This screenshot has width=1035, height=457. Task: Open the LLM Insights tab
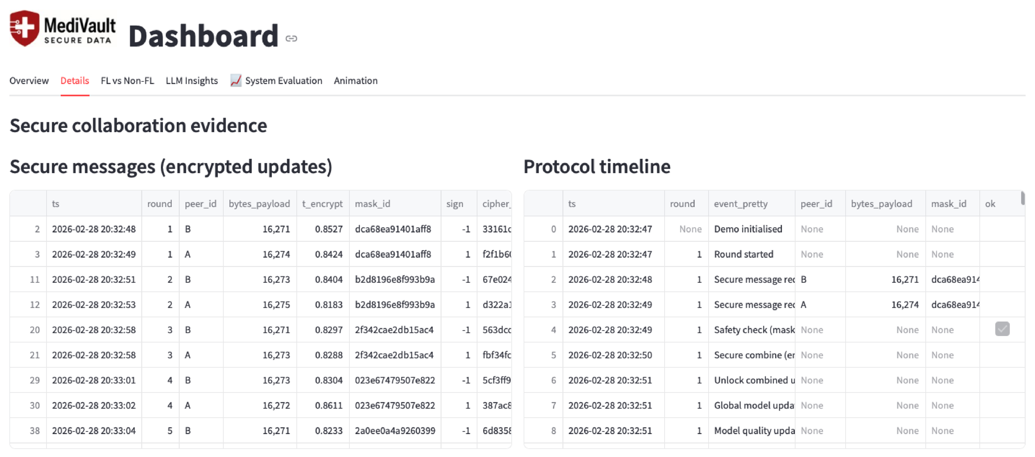[192, 81]
